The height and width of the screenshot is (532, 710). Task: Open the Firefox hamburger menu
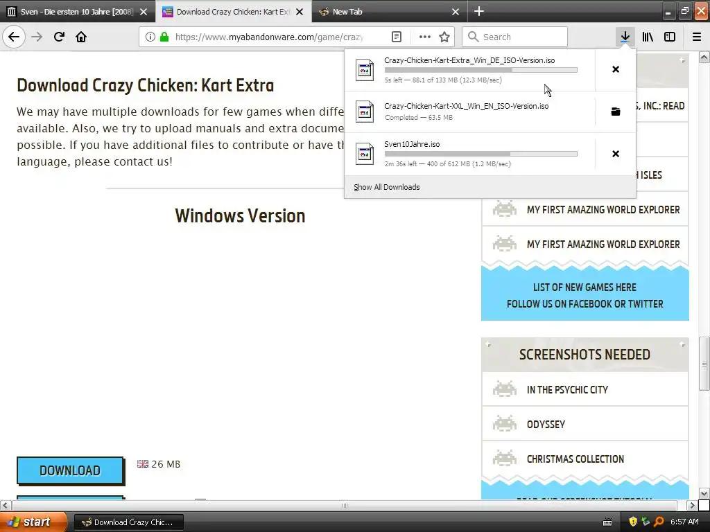click(697, 37)
